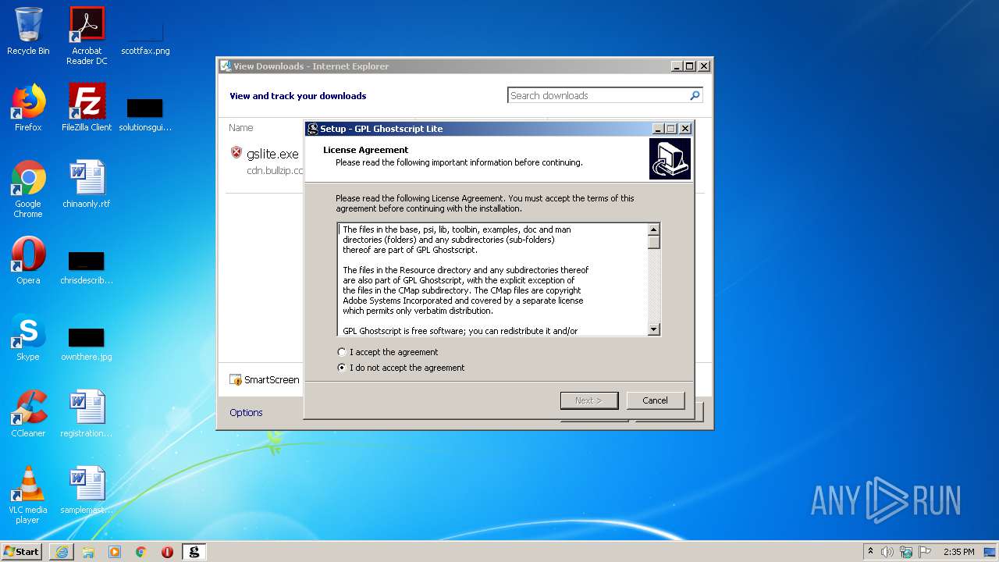The image size is (999, 562).
Task: Open FileZilla Client desktop shortcut
Action: (x=87, y=108)
